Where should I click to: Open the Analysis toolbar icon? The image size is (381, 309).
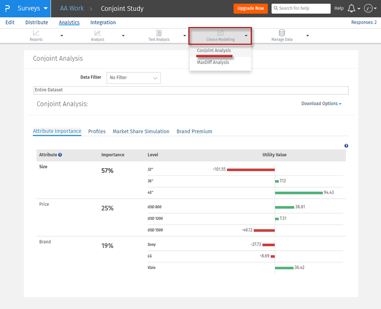pos(97,33)
